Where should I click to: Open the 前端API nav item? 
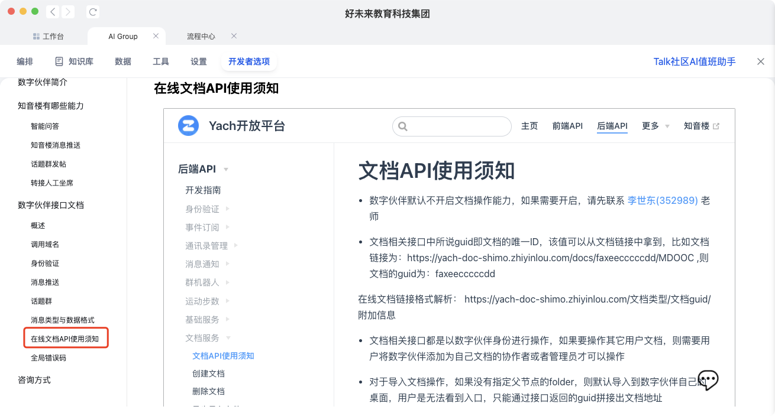tap(567, 126)
